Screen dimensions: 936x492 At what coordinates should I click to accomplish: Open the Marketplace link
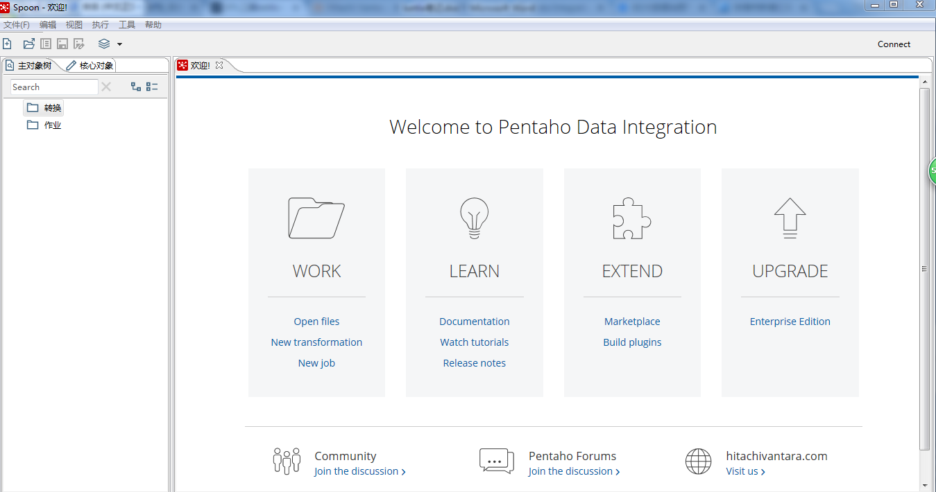click(x=632, y=322)
